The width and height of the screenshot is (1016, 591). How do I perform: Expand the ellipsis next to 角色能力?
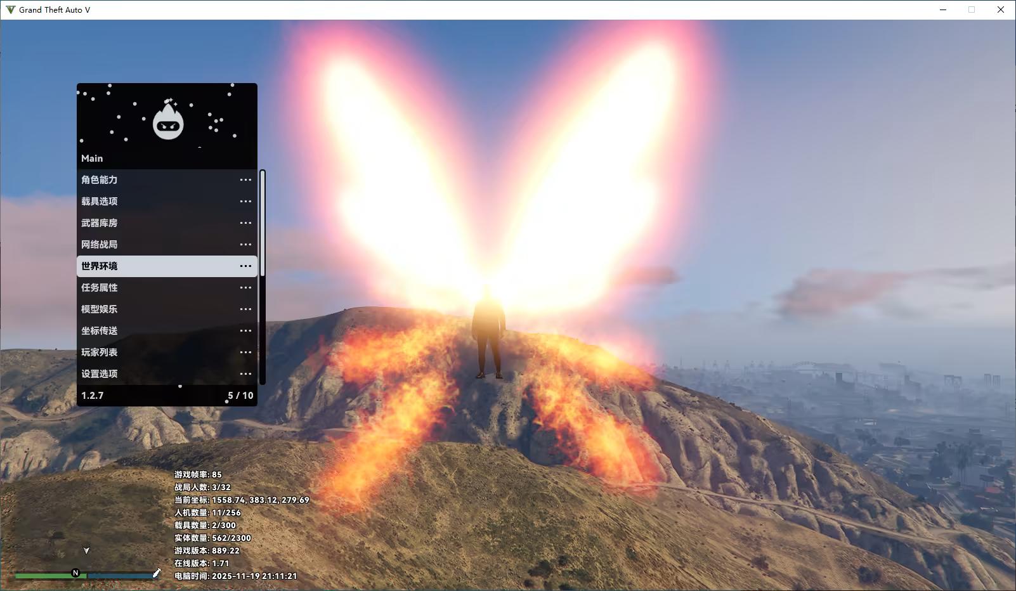pos(245,180)
